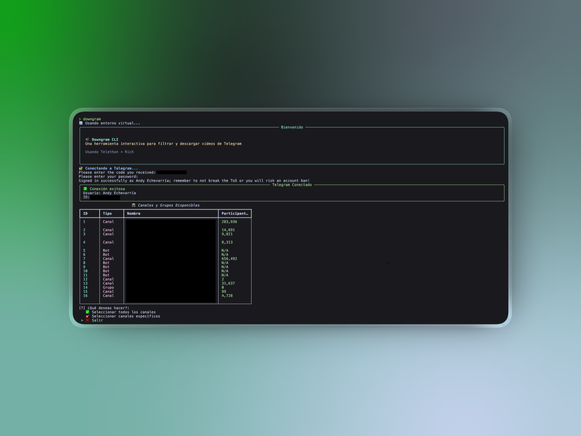The height and width of the screenshot is (436, 581).
Task: Click the 'ID' column header
Action: (85, 214)
